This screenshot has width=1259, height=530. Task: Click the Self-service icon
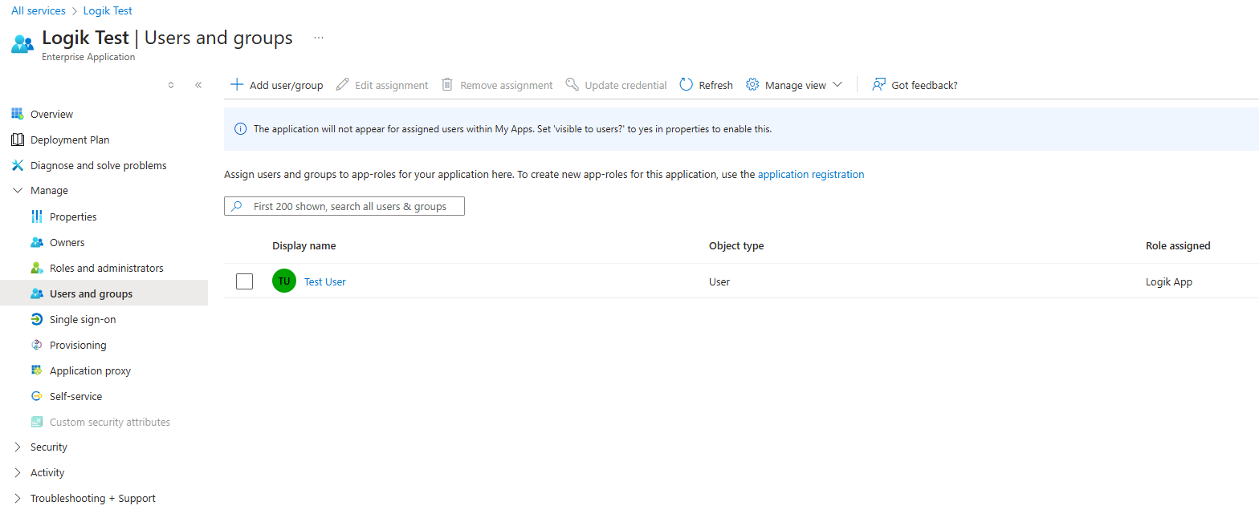[36, 396]
